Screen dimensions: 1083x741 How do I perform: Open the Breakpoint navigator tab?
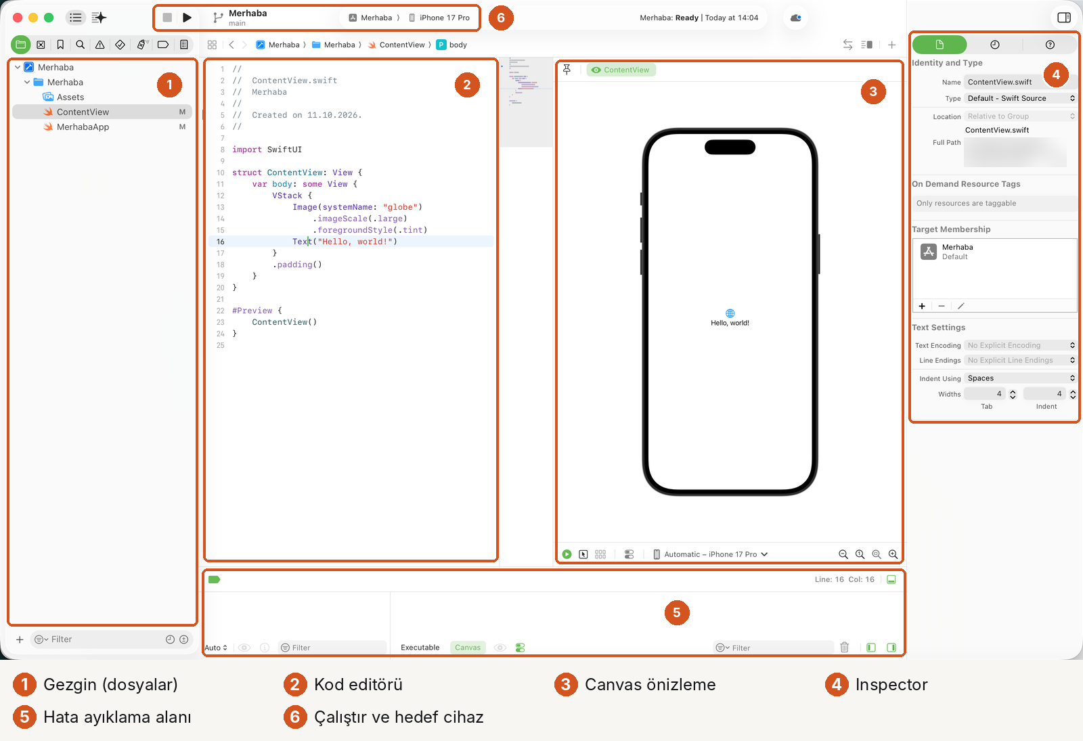(x=163, y=45)
